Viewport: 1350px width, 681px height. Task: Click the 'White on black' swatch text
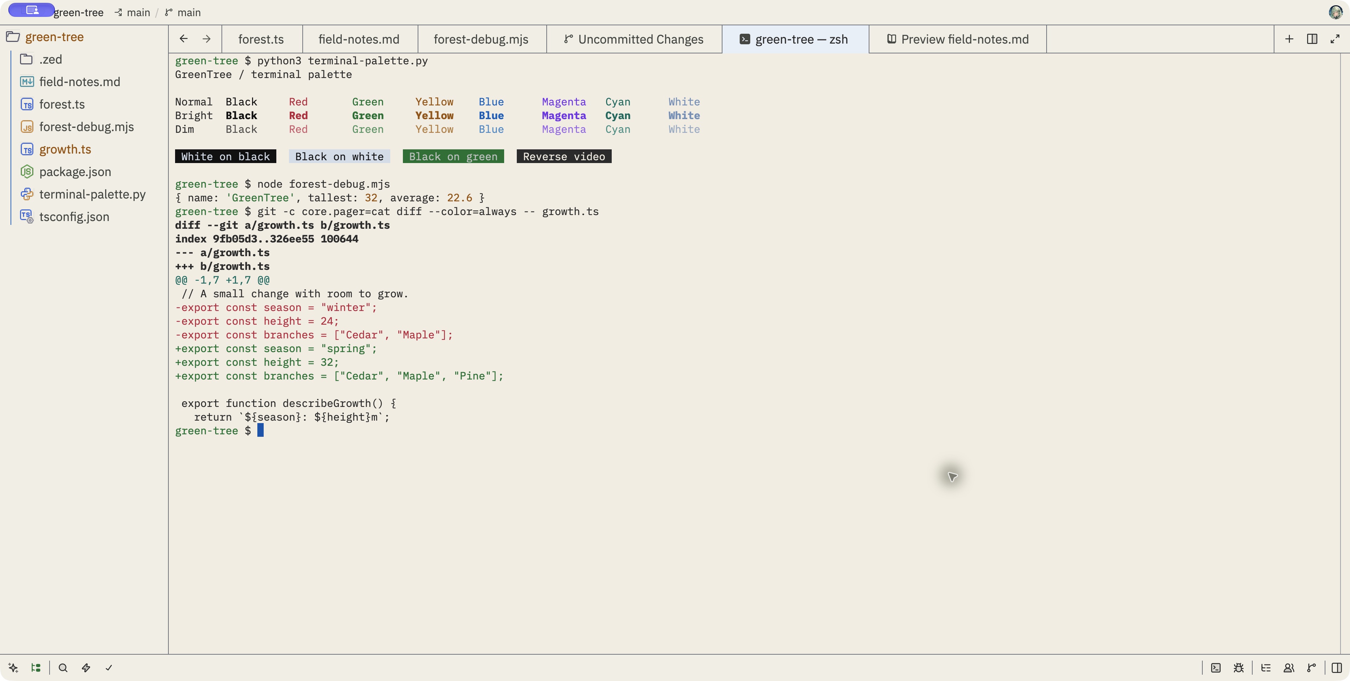[x=225, y=156]
